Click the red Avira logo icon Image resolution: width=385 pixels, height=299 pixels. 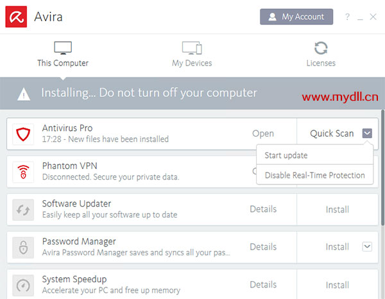click(x=16, y=17)
